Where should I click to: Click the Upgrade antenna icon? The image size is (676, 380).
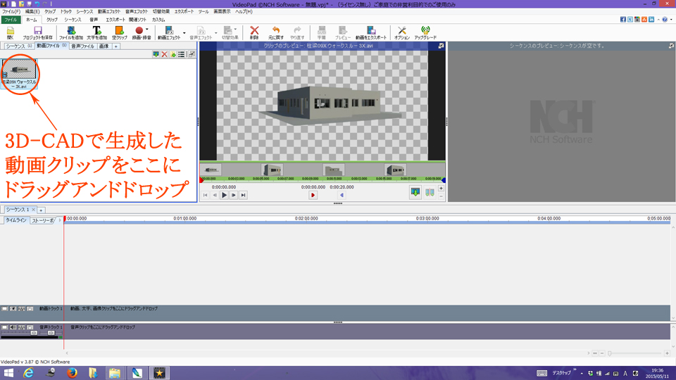coord(425,32)
